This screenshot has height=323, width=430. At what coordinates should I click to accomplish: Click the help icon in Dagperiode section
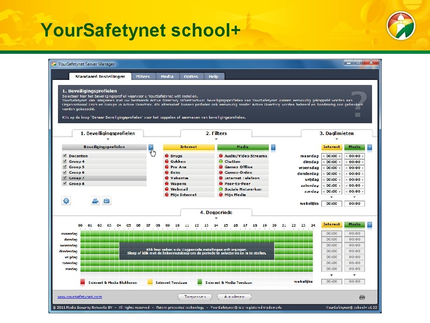click(x=370, y=225)
